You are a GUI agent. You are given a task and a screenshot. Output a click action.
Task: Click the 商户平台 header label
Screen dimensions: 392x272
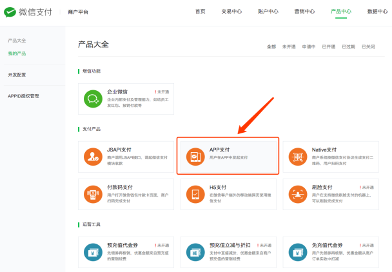pos(78,12)
